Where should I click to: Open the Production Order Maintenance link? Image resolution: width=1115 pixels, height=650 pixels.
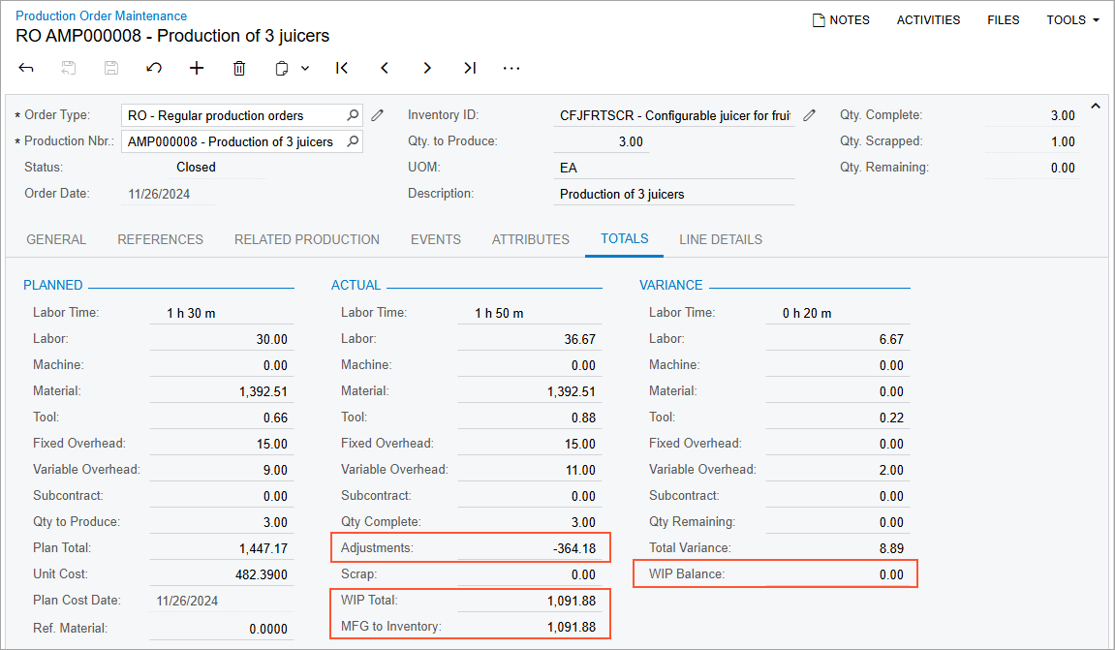(x=102, y=15)
